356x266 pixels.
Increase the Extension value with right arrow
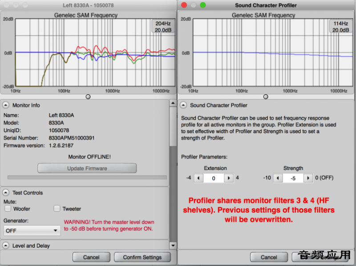[x=229, y=178]
